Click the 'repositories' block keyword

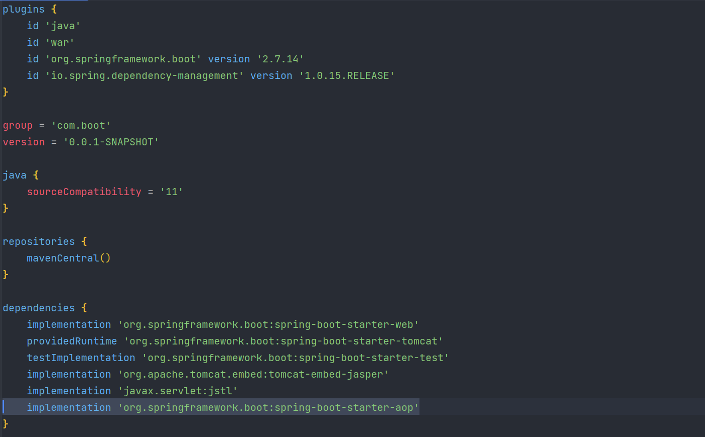pos(39,241)
